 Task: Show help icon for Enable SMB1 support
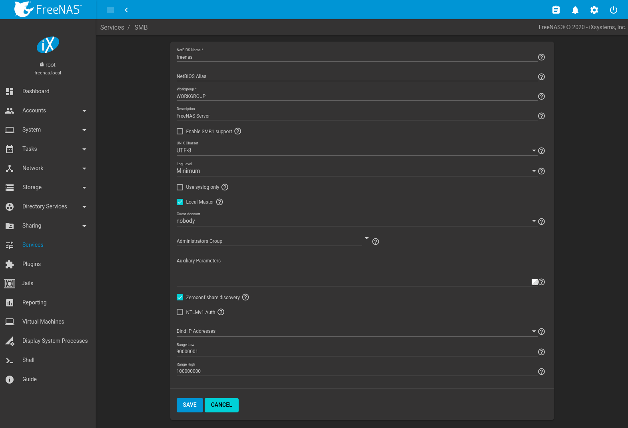point(237,131)
